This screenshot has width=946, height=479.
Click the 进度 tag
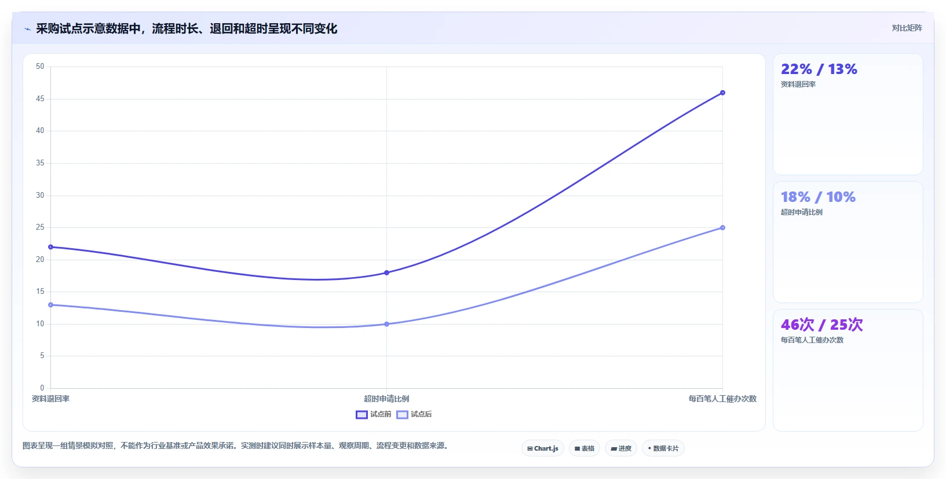(621, 448)
